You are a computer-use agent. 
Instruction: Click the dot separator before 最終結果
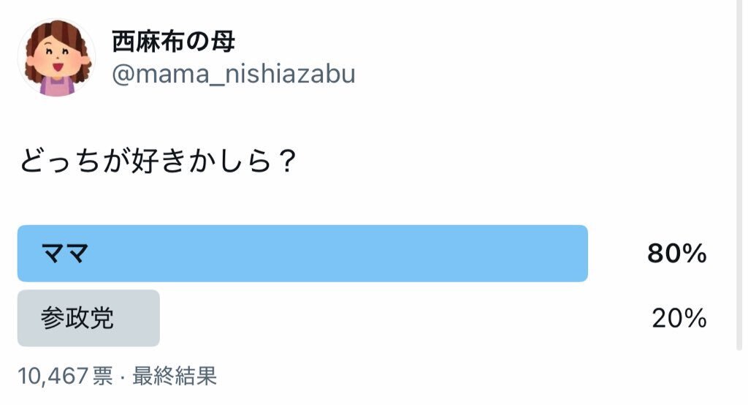pyautogui.click(x=123, y=377)
